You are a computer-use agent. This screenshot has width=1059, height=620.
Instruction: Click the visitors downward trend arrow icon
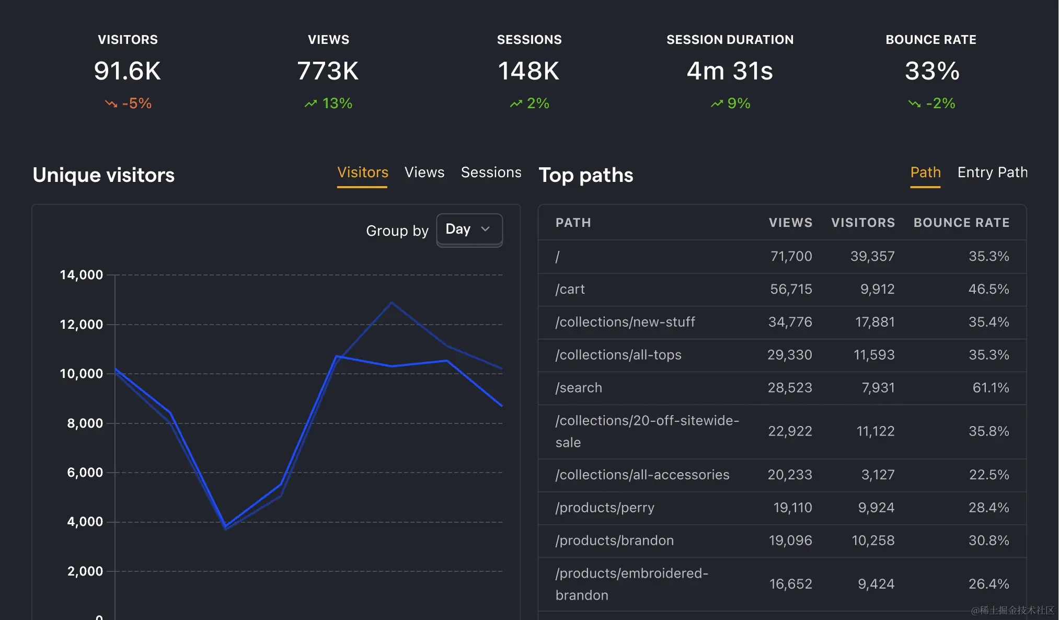(111, 104)
